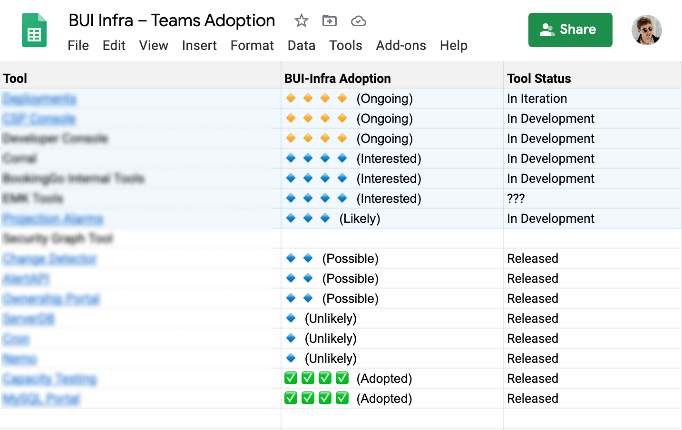Click the Google Sheets home icon
Viewport: 682px width, 430px height.
coord(34,30)
